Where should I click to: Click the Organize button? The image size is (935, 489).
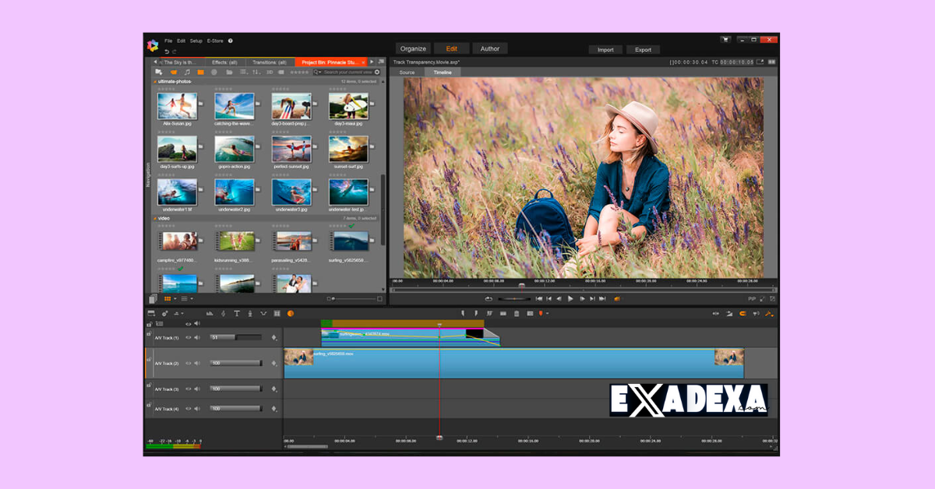(413, 48)
